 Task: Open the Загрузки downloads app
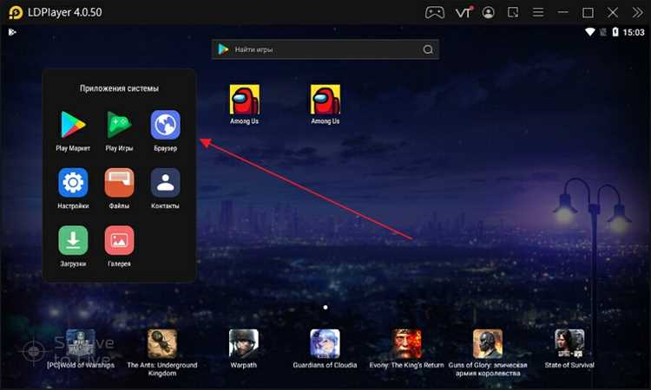73,240
